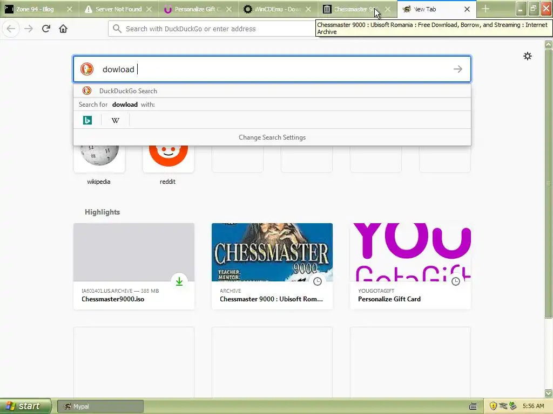Select the Mypal taskbar button
The image size is (553, 414).
coord(100,406)
